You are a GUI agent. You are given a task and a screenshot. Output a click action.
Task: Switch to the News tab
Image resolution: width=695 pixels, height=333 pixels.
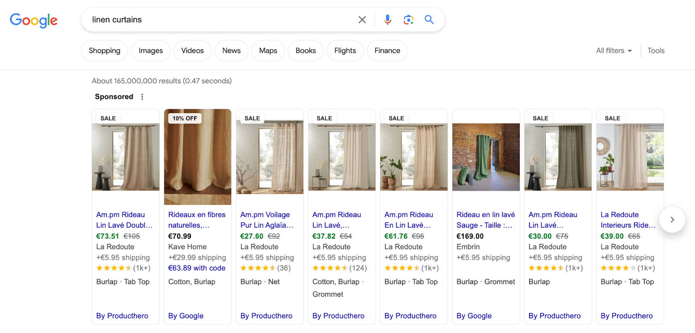(232, 51)
